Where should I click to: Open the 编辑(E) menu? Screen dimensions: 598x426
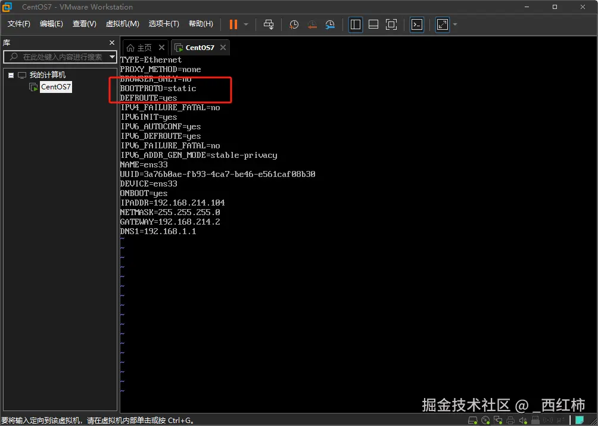51,24
